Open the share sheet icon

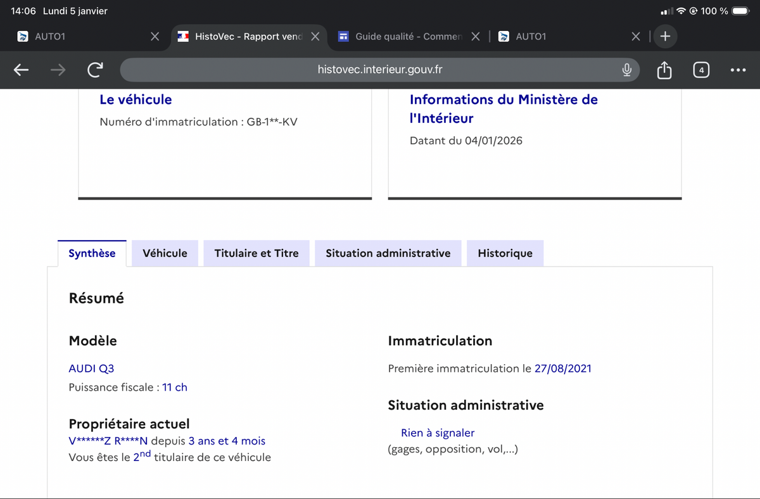(664, 70)
